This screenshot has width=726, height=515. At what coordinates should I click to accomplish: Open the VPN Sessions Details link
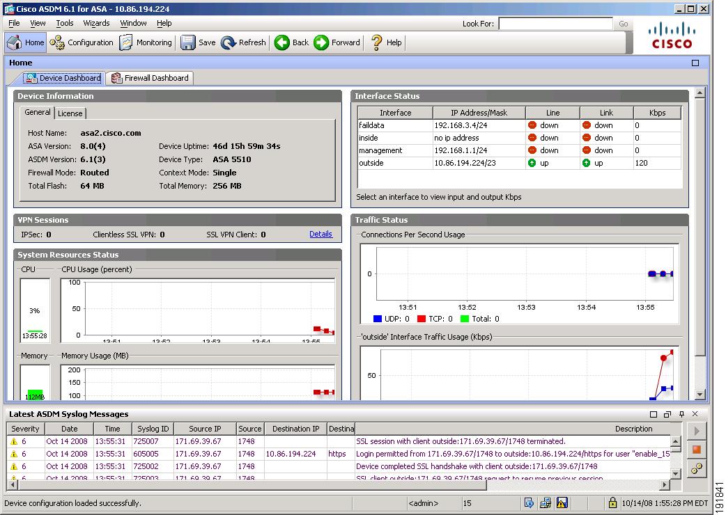pos(321,234)
